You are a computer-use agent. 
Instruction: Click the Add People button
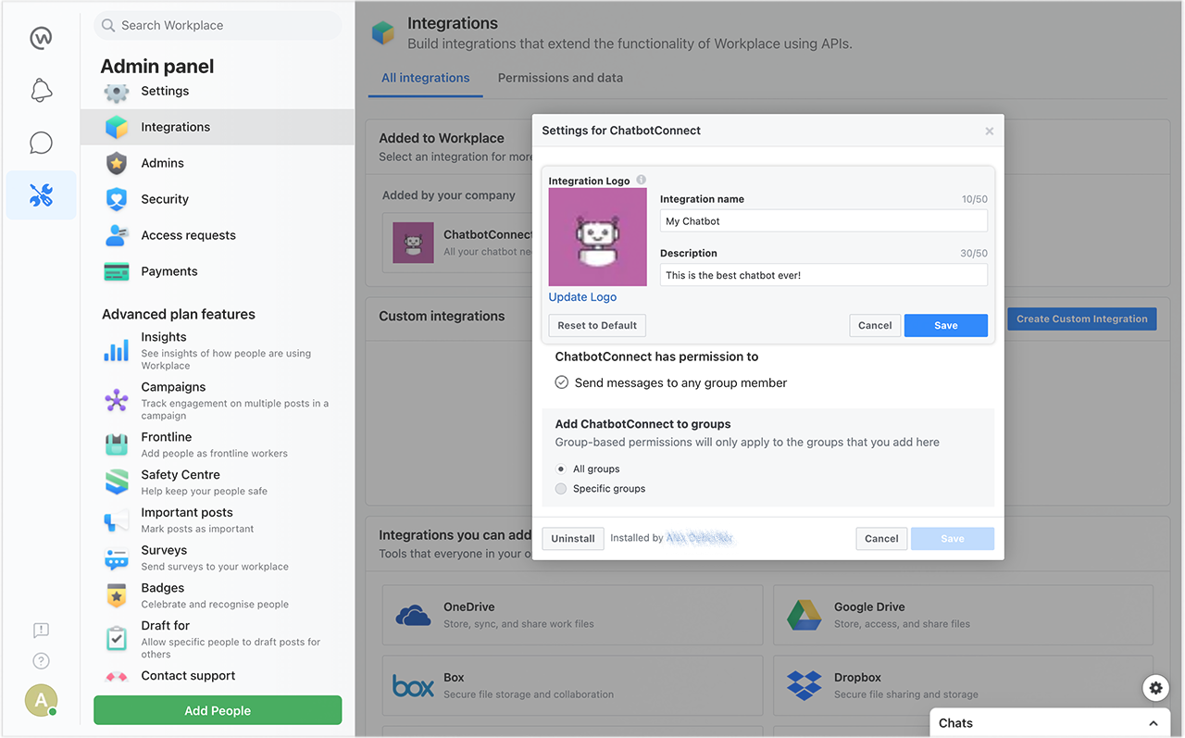[x=218, y=710]
